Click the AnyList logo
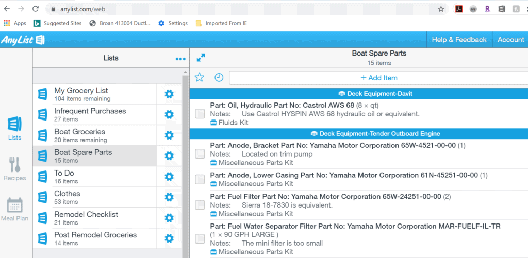The image size is (528, 258). point(23,40)
